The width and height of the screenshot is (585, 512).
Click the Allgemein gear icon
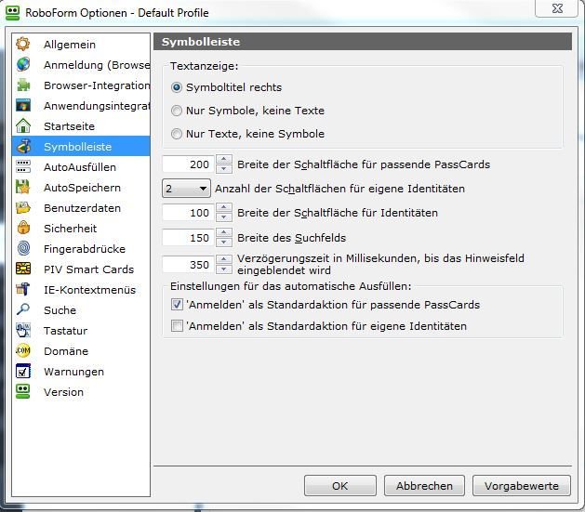(x=23, y=44)
